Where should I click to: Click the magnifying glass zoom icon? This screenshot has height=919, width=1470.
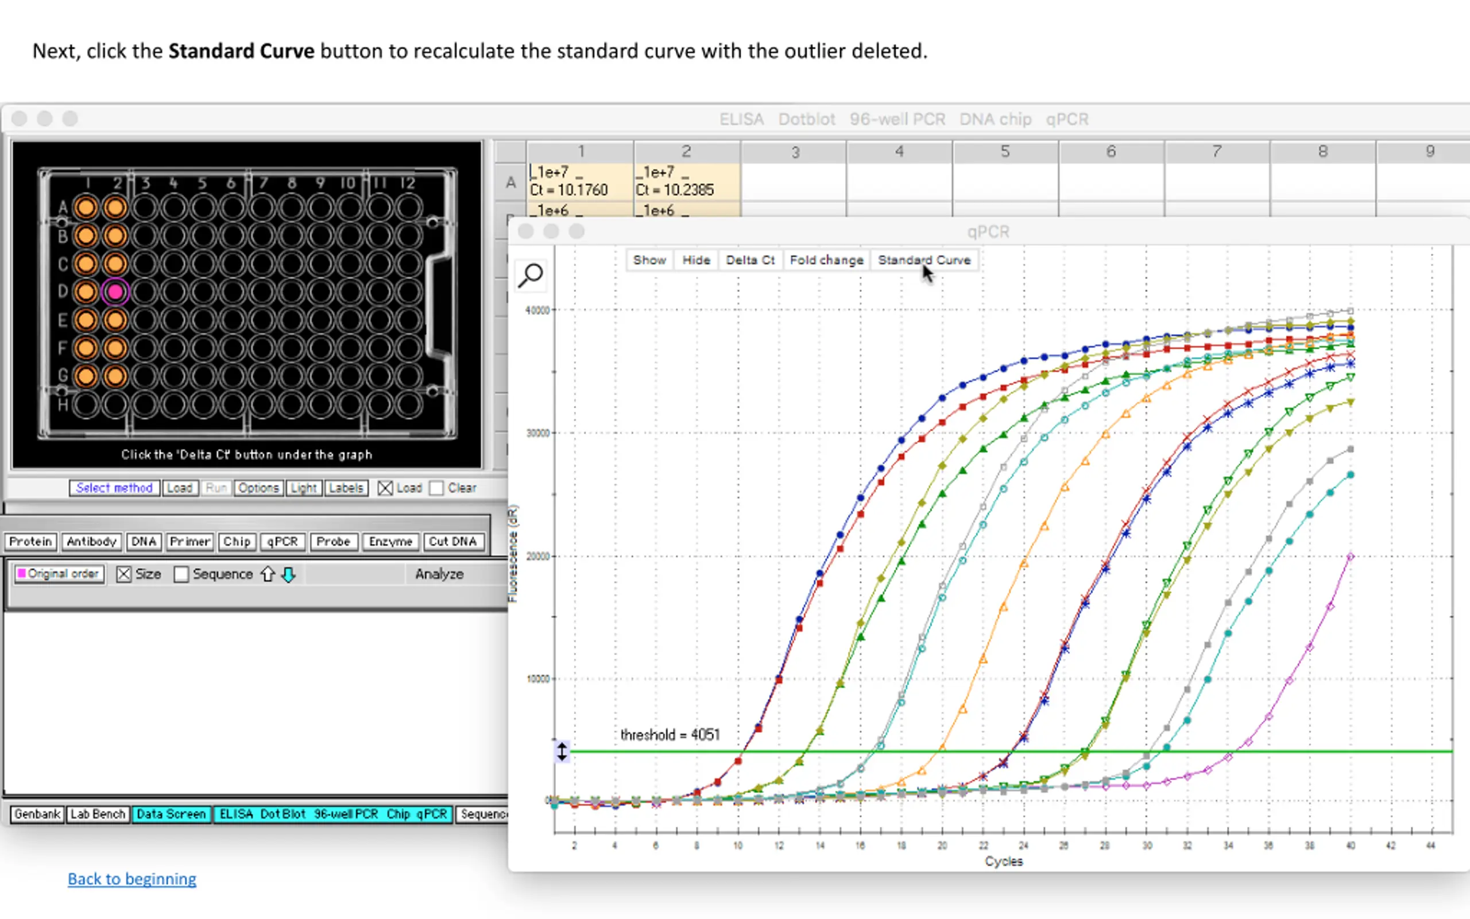(x=531, y=275)
